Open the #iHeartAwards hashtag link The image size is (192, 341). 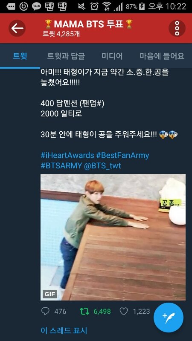click(67, 156)
